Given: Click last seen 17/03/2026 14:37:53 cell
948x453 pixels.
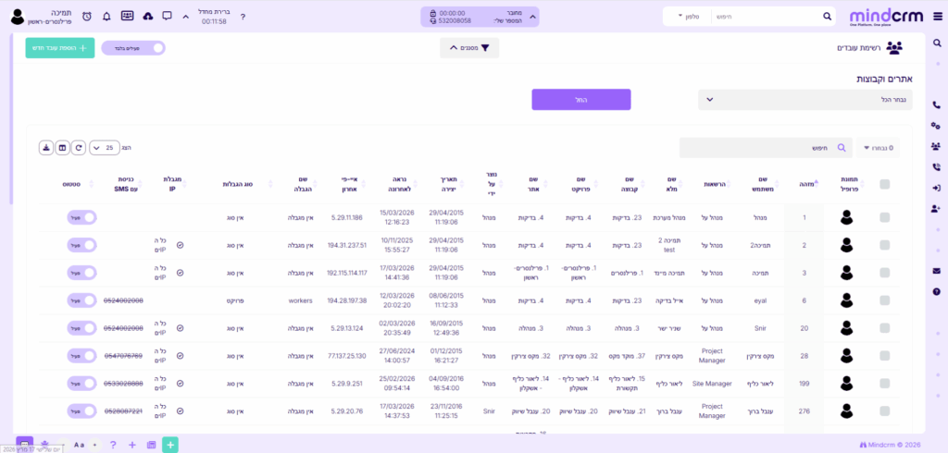Looking at the screenshot, I should (x=396, y=411).
